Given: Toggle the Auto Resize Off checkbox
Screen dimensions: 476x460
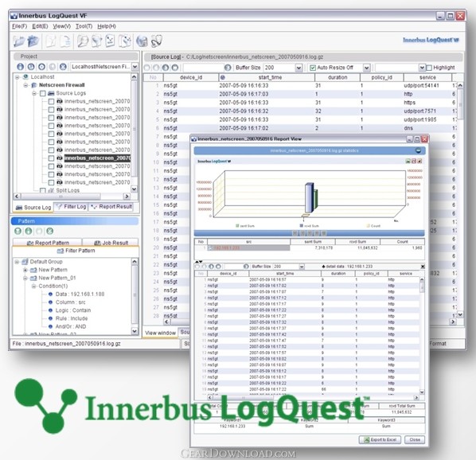Looking at the screenshot, I should pos(312,68).
